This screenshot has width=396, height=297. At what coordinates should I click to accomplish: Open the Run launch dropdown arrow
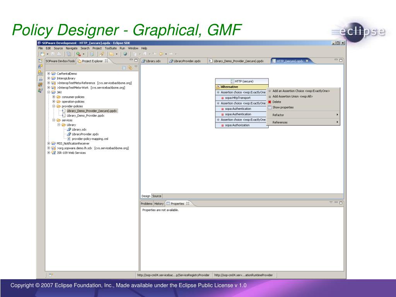coord(84,54)
